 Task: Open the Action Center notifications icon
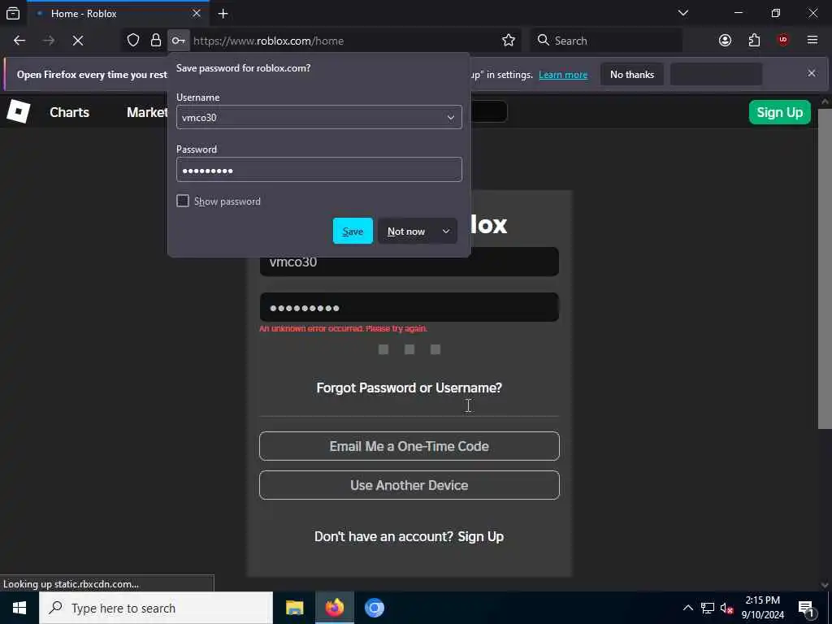click(807, 609)
